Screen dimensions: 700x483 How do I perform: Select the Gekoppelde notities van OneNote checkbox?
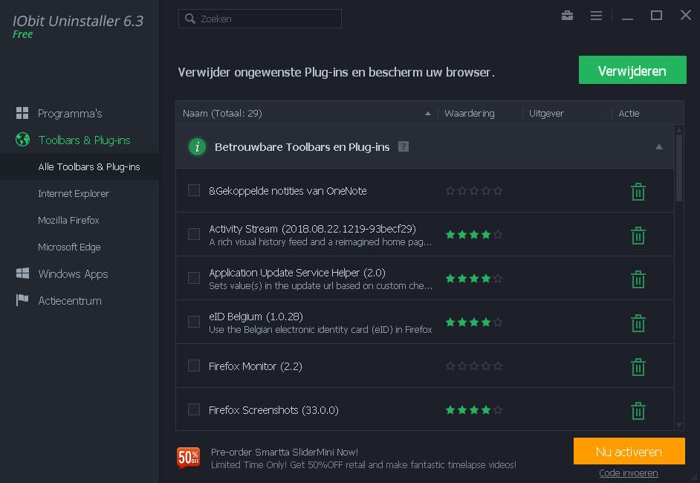coord(194,190)
